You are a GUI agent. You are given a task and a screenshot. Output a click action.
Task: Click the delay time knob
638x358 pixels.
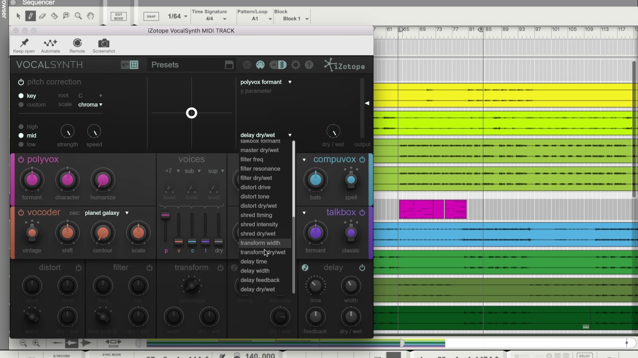315,286
